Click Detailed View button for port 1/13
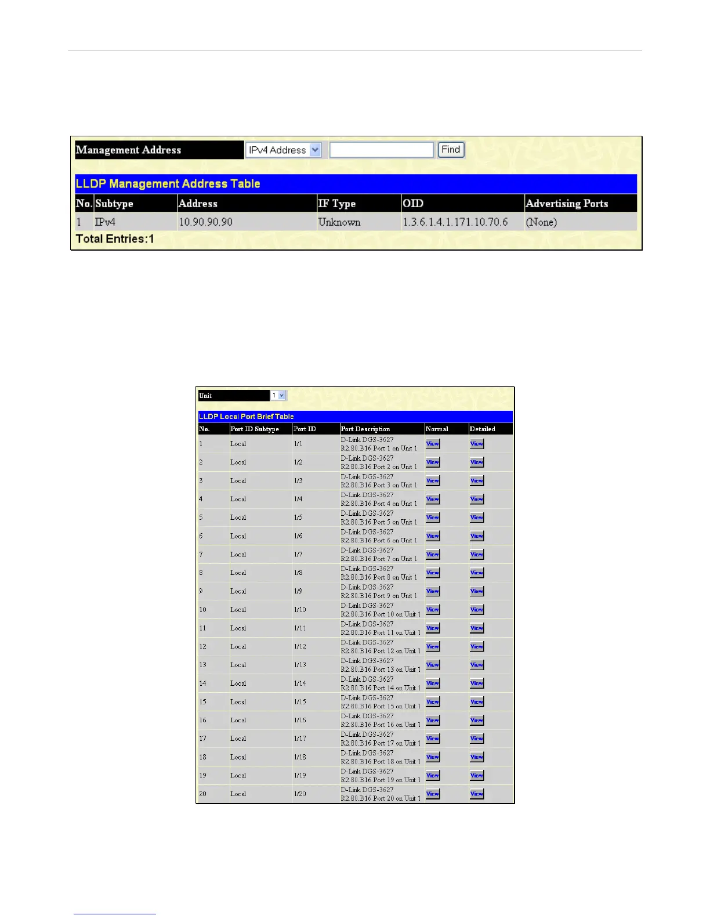The width and height of the screenshot is (710, 919). pyautogui.click(x=477, y=665)
